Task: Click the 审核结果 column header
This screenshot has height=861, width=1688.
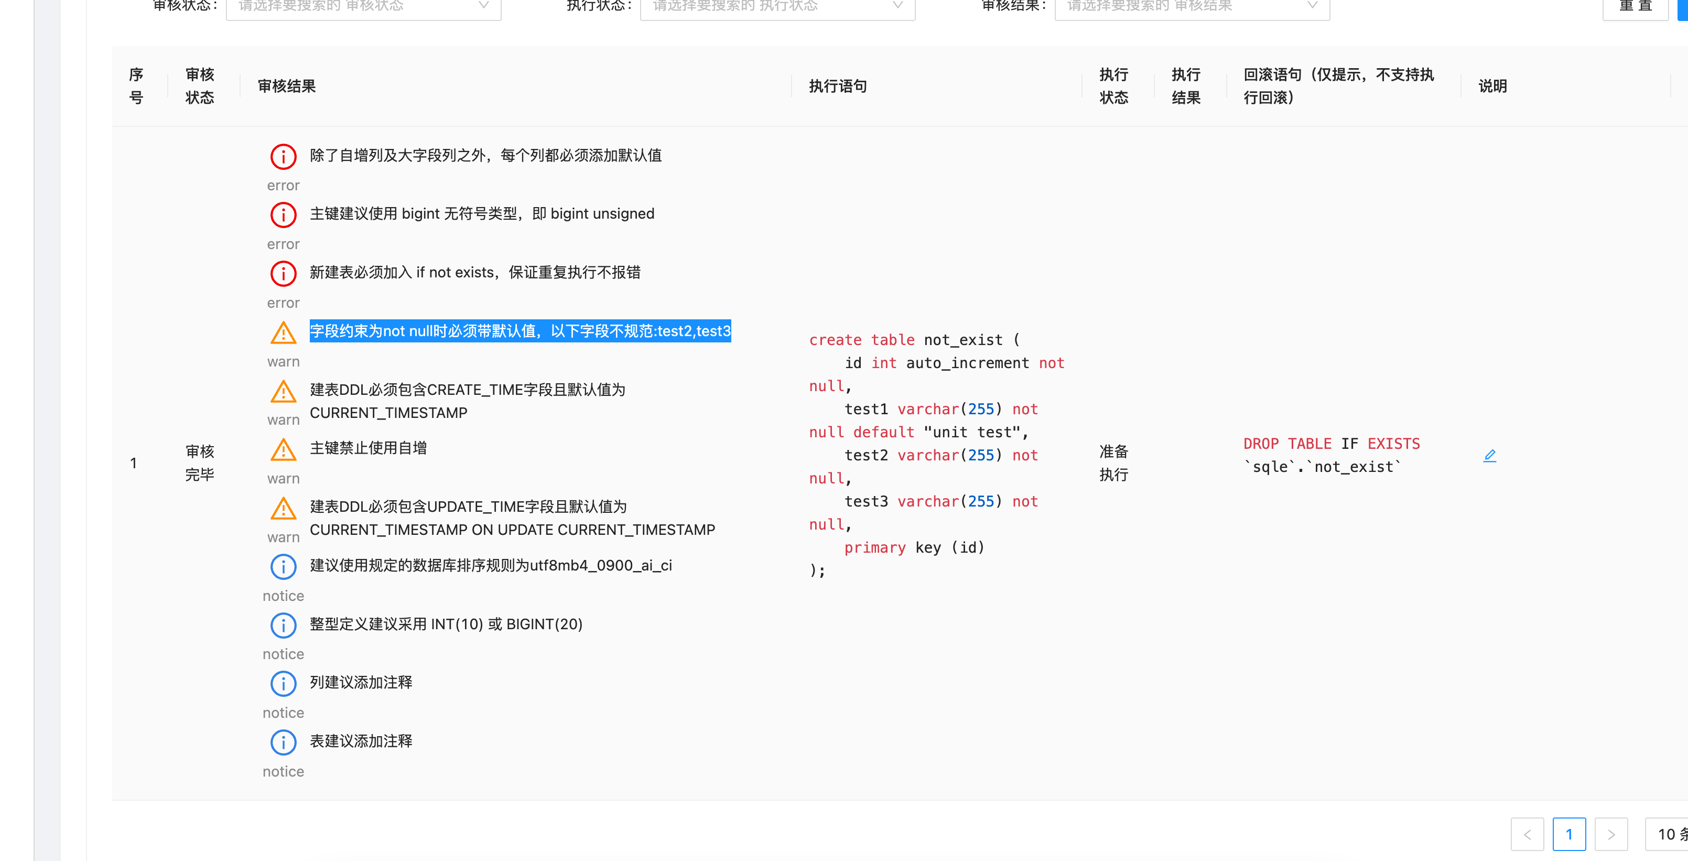Action: pos(286,86)
